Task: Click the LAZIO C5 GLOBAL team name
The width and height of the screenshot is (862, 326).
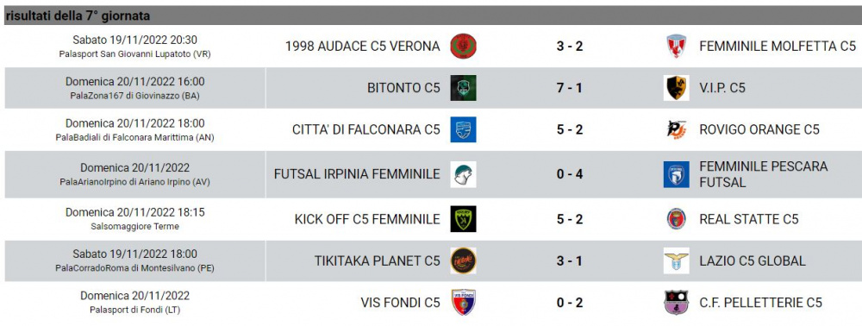Action: pos(753,261)
